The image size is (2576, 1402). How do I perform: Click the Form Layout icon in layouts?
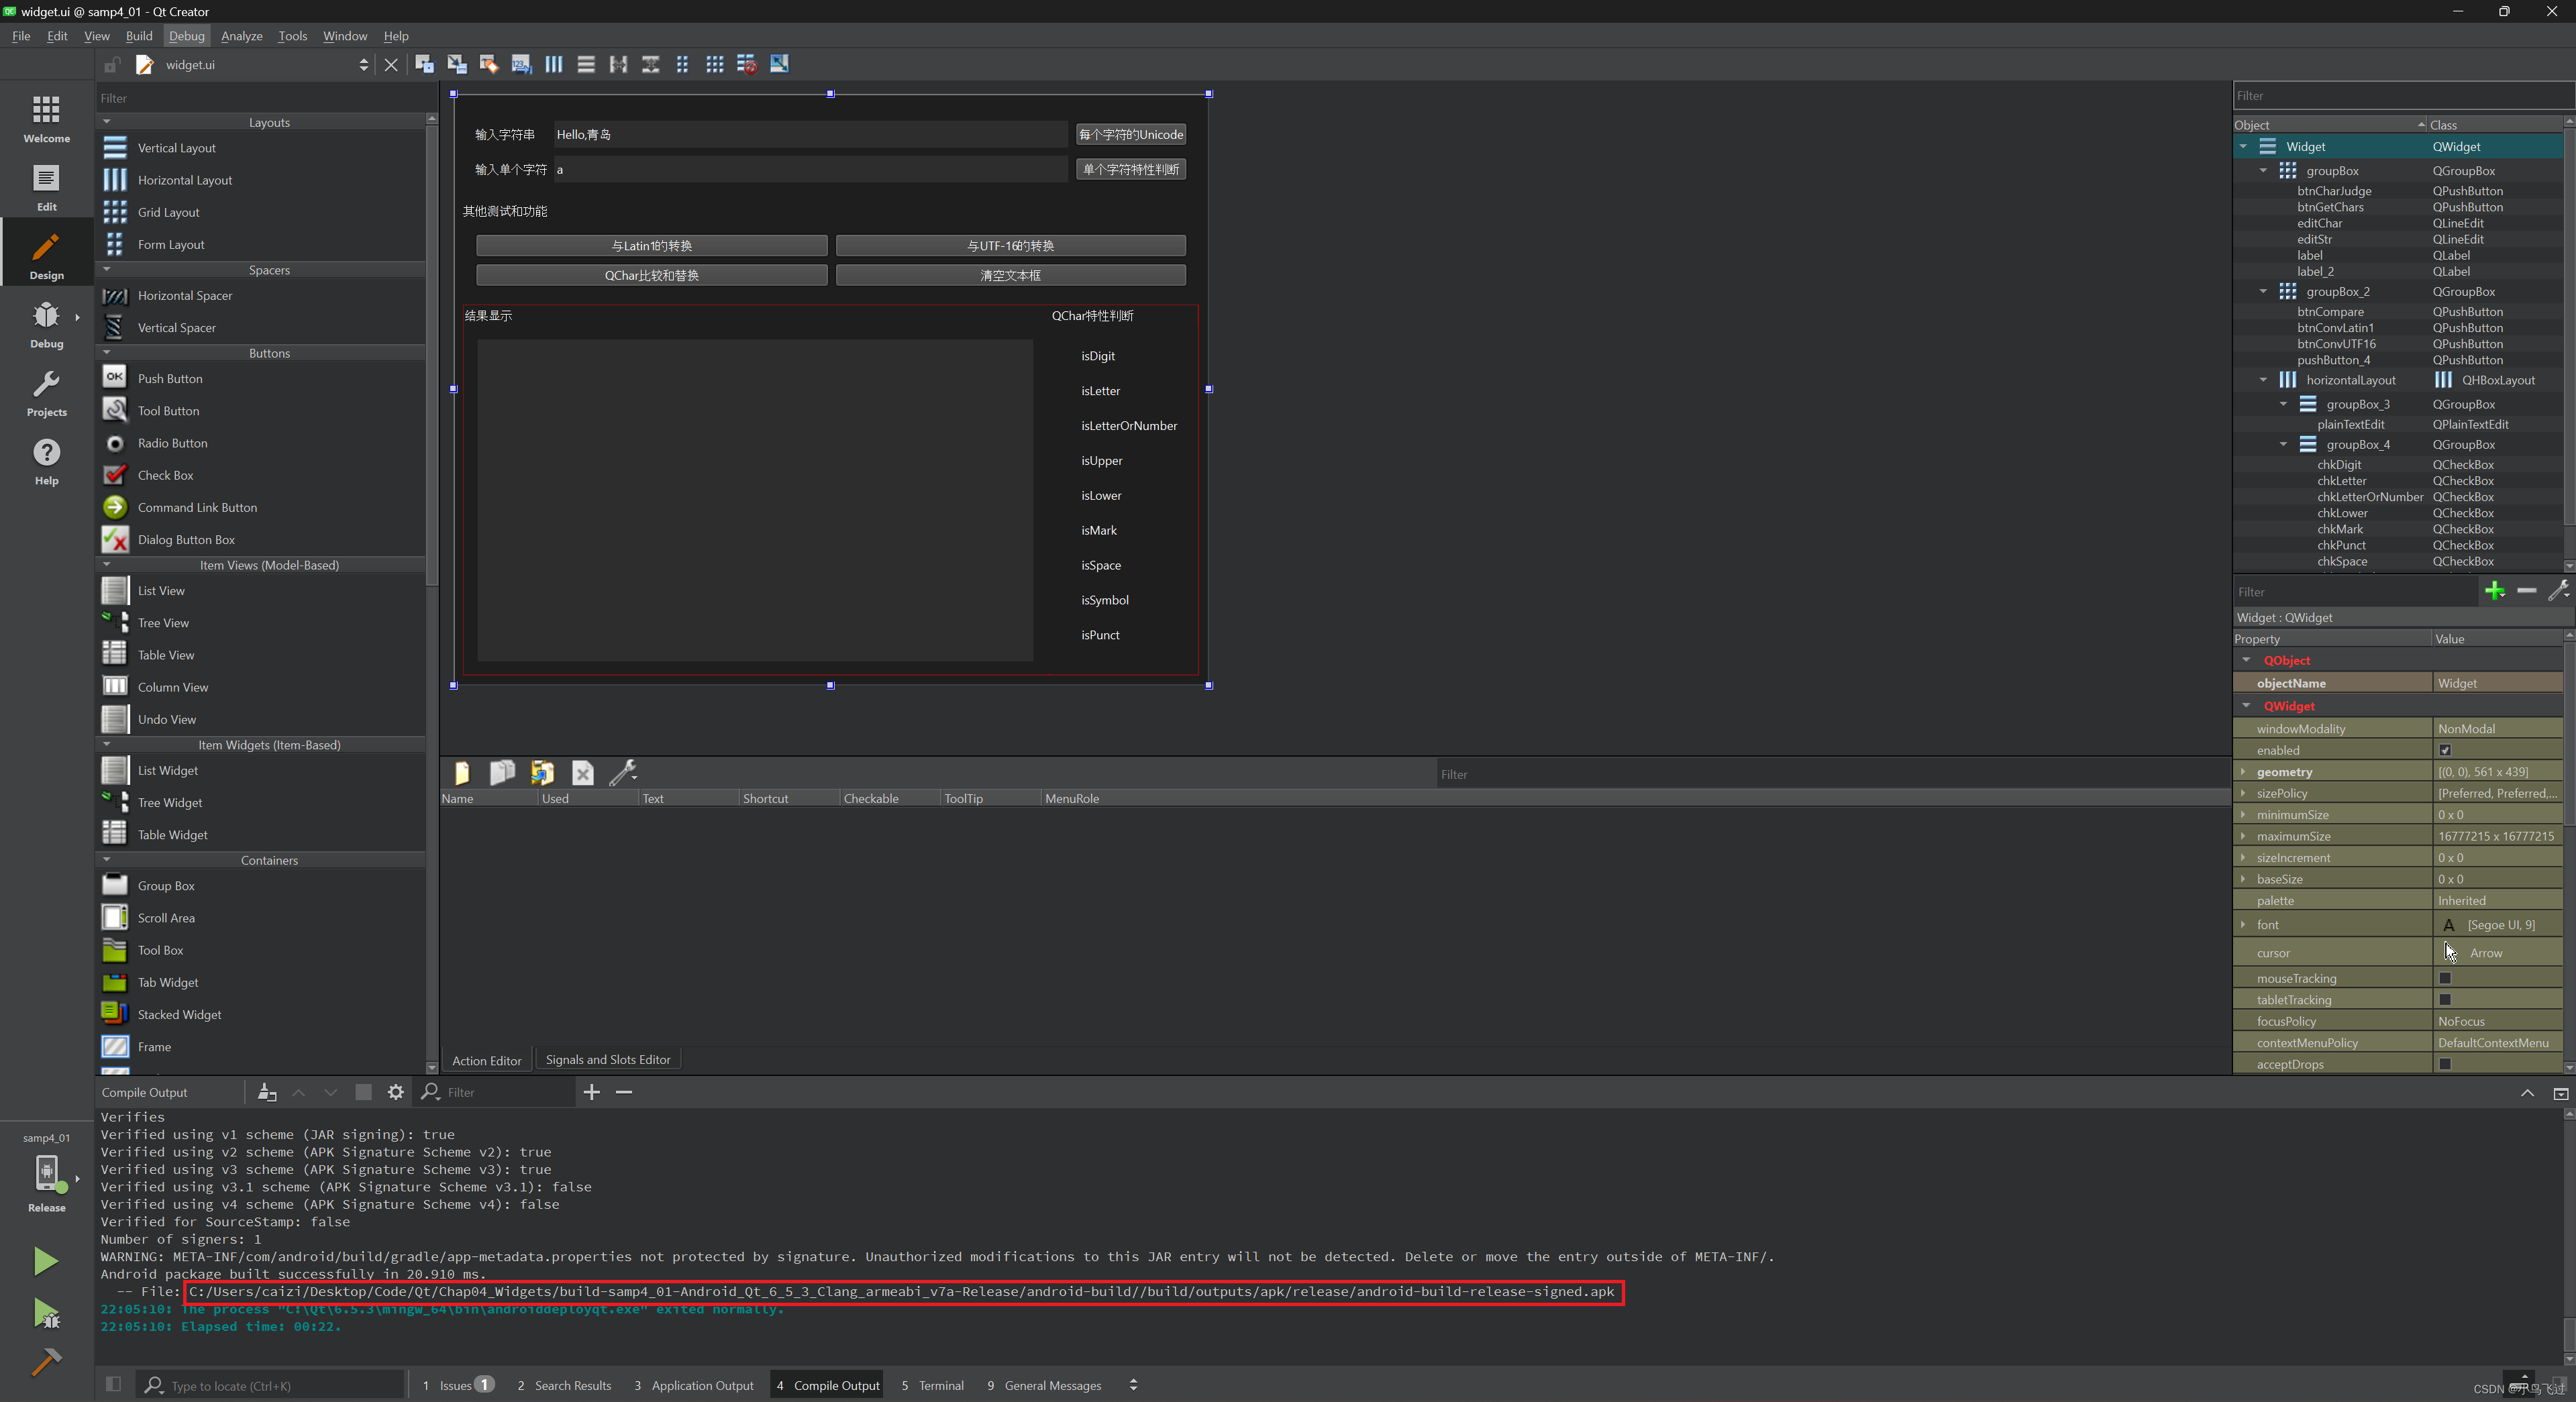click(114, 244)
